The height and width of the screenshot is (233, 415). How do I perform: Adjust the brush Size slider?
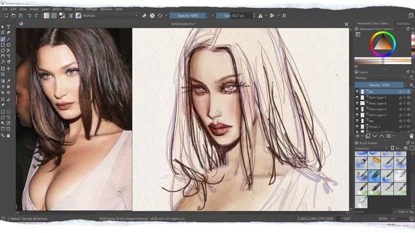coord(234,16)
